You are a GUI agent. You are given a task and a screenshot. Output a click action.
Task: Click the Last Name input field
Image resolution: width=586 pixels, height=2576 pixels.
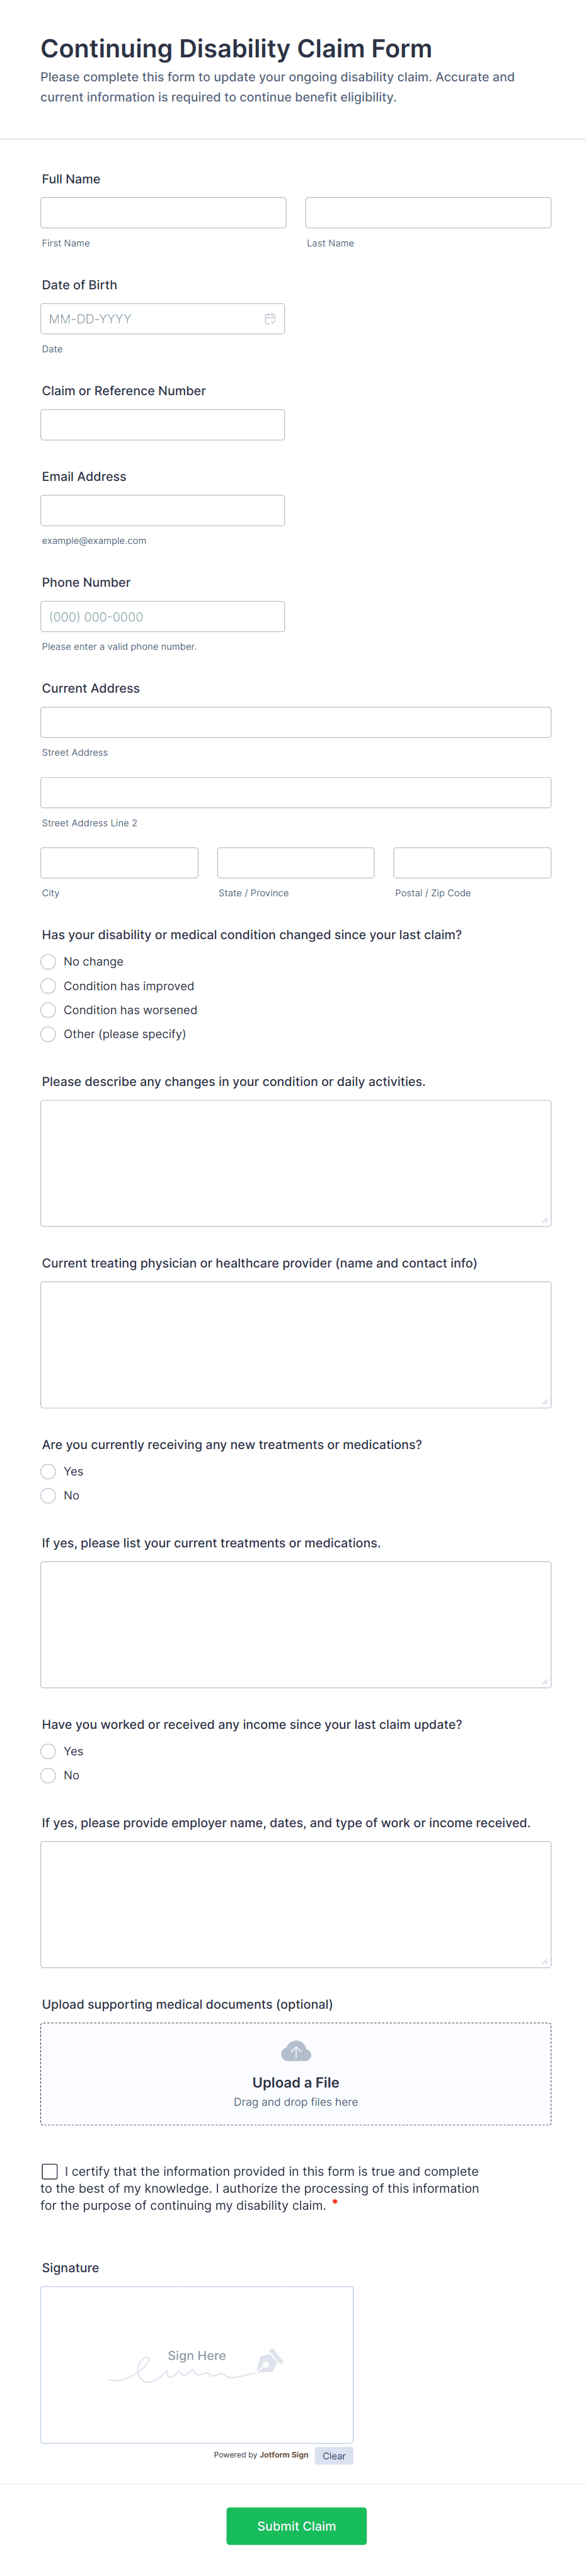click(428, 213)
